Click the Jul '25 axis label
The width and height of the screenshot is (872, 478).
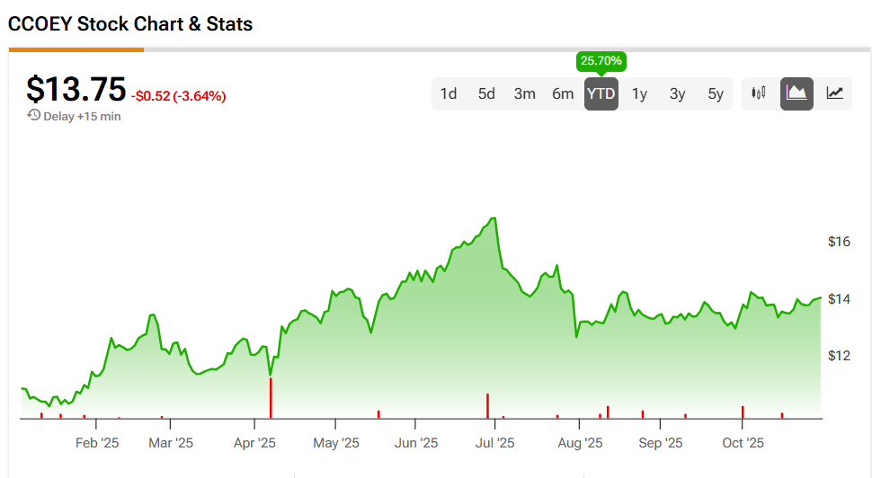494,443
